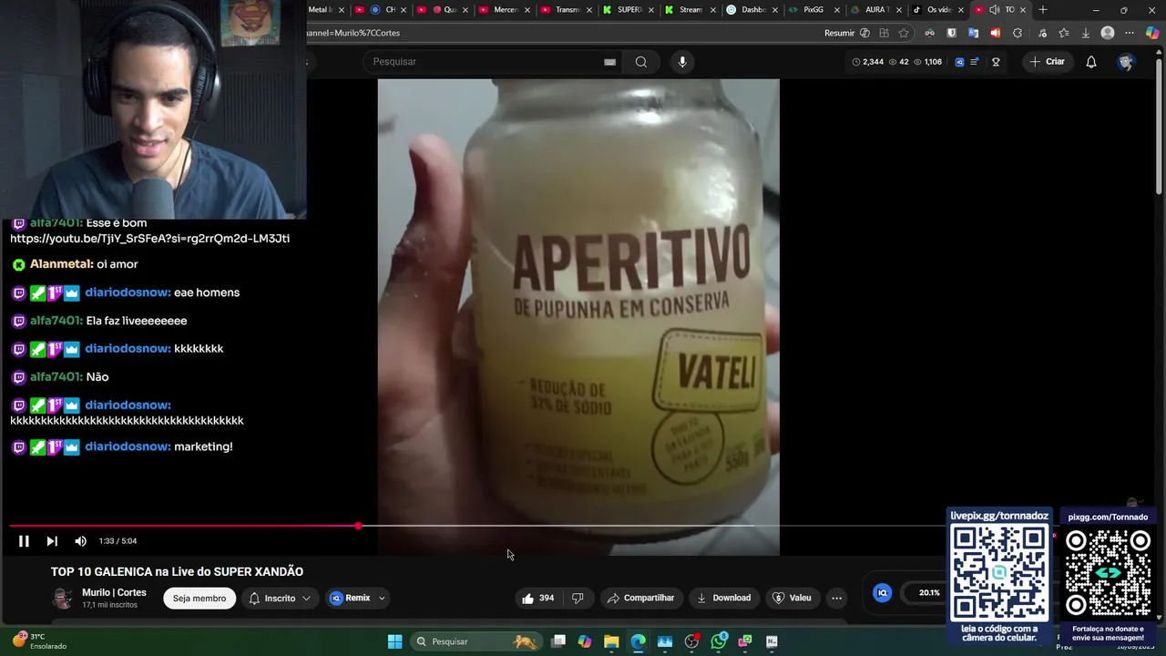
Task: Click the 394 likes count
Action: [x=547, y=599]
